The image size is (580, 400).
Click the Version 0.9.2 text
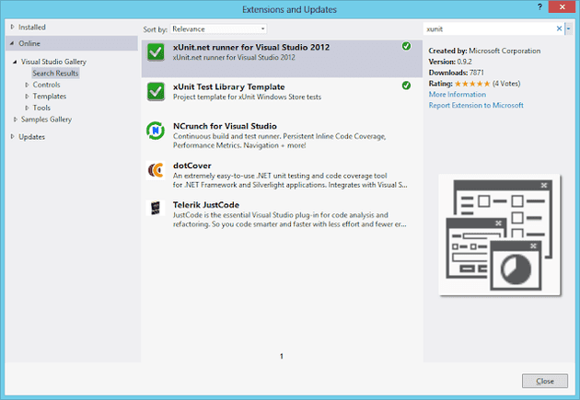[450, 62]
